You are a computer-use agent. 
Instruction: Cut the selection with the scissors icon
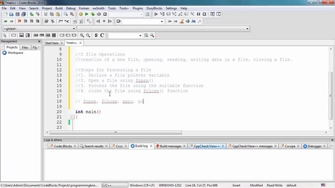tap(46, 14)
